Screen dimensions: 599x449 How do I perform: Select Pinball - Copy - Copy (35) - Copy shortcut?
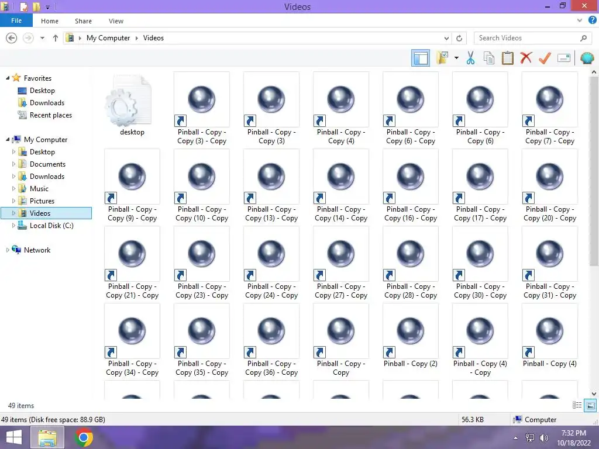202,340
